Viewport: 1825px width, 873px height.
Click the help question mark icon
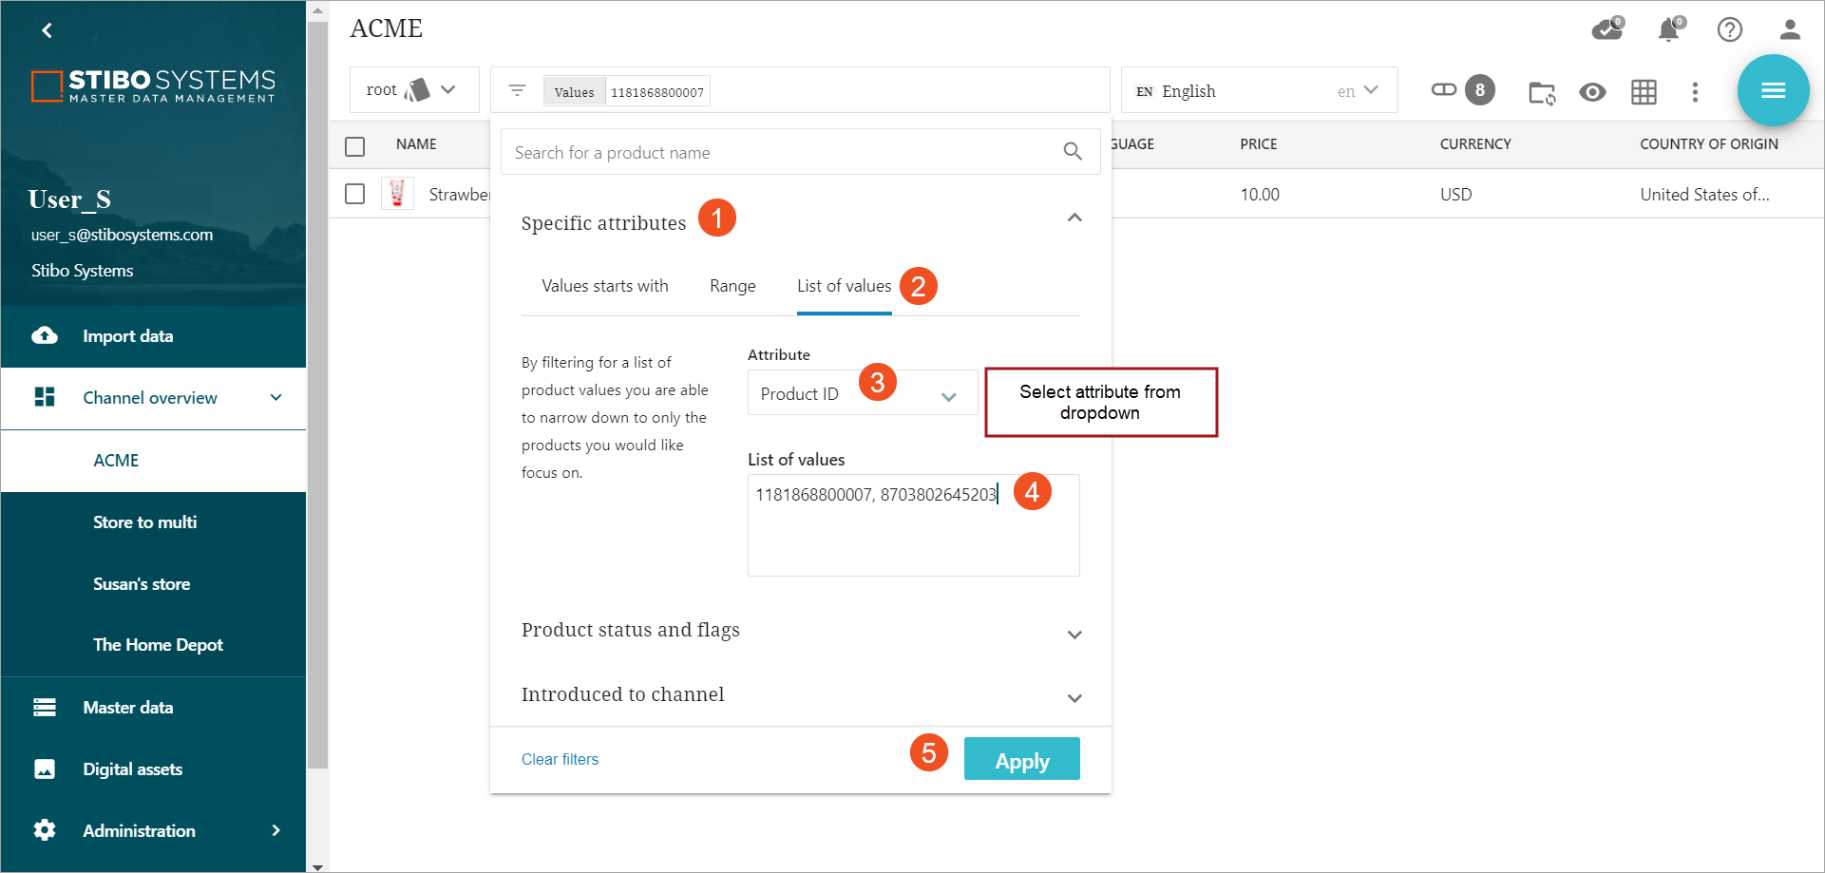click(x=1729, y=30)
